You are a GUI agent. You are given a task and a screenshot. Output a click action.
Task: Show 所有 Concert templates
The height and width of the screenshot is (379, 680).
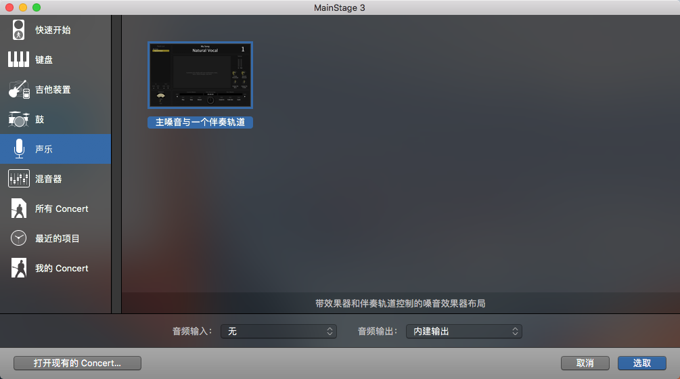point(55,208)
